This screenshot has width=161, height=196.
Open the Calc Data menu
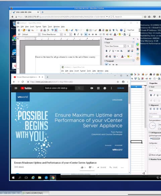pos(94,71)
